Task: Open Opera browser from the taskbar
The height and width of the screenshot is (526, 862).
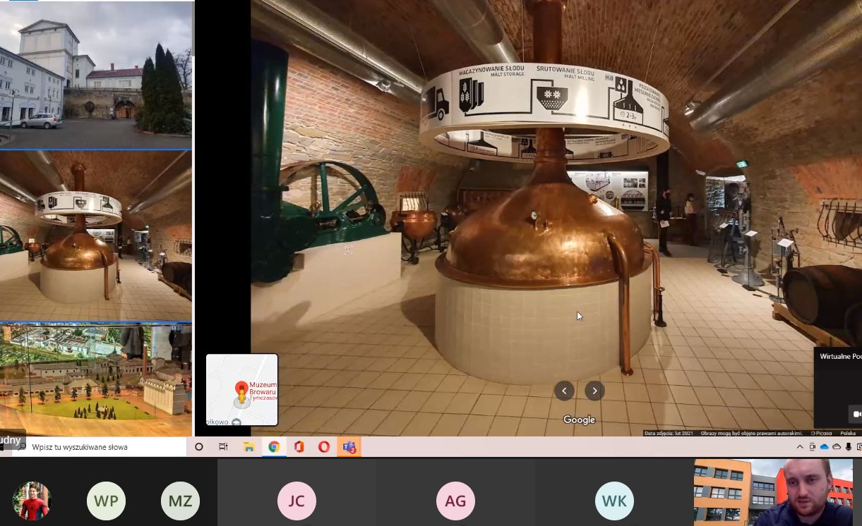Action: [324, 446]
